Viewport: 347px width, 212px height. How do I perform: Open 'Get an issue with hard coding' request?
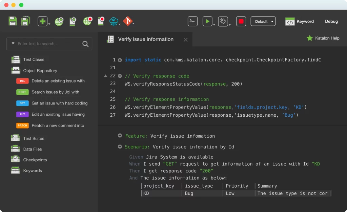pos(59,103)
